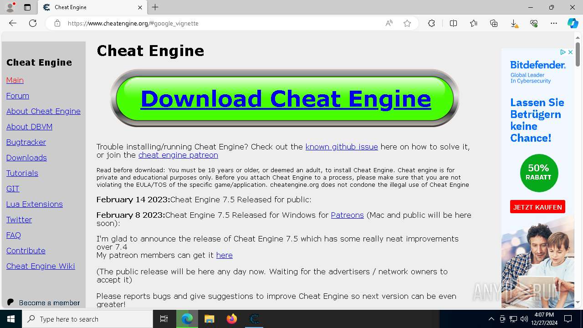
Task: Click the ad family photo
Action: [x=537, y=262]
